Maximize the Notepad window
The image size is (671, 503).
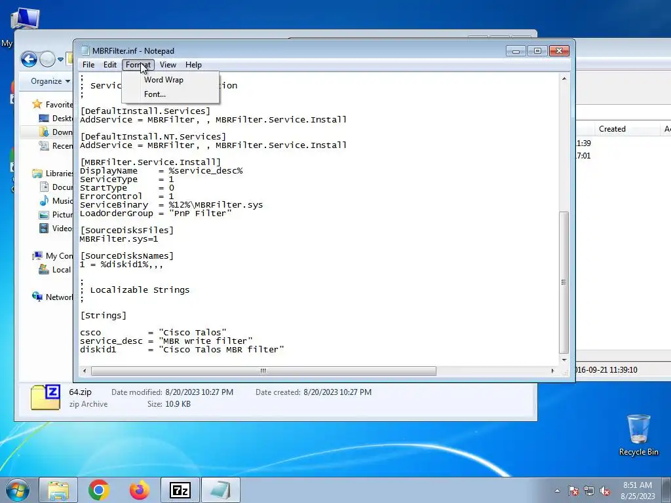[x=537, y=51]
